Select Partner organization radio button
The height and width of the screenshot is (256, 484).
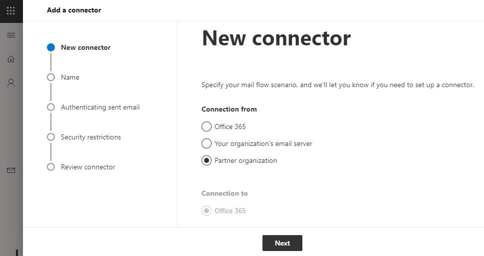click(207, 160)
